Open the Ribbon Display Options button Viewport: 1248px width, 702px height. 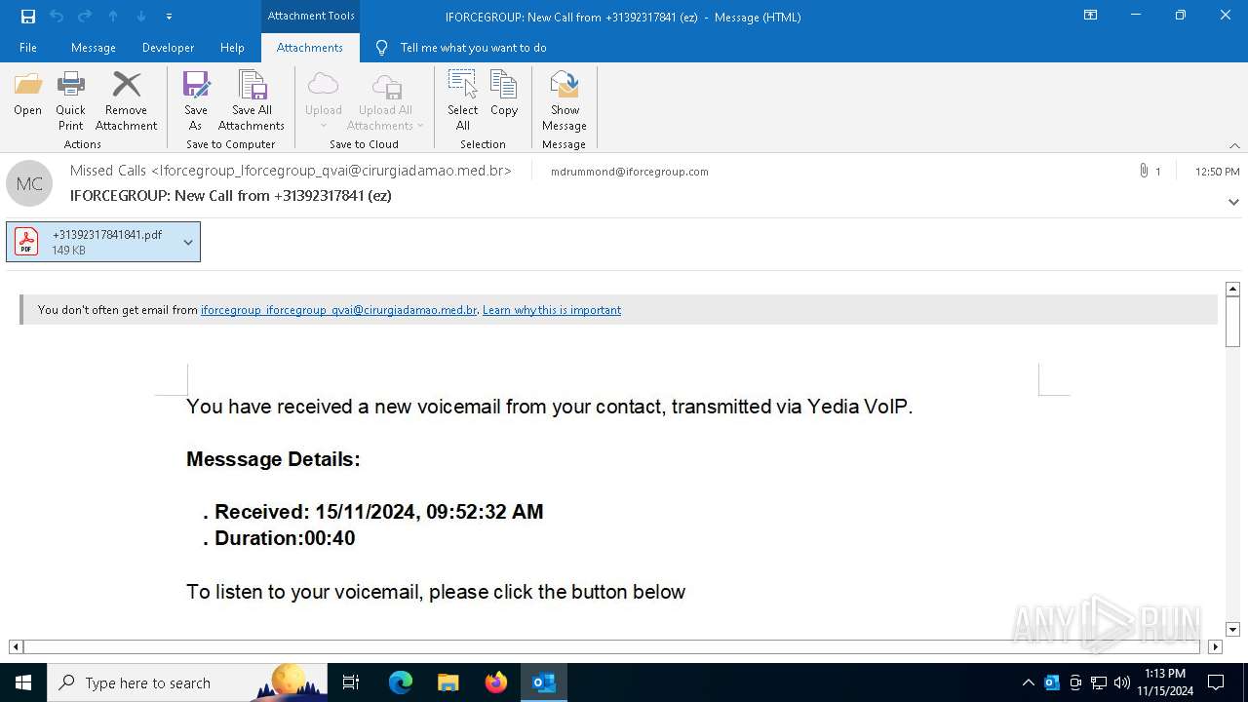point(1091,16)
